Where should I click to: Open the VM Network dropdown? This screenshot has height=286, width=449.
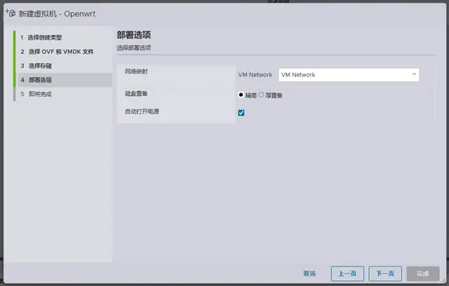pos(349,74)
